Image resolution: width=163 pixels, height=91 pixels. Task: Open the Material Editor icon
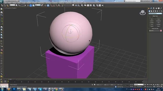pos(94,5)
